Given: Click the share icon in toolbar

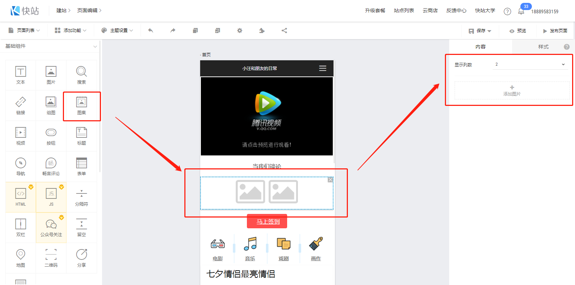Looking at the screenshot, I should coord(284,31).
